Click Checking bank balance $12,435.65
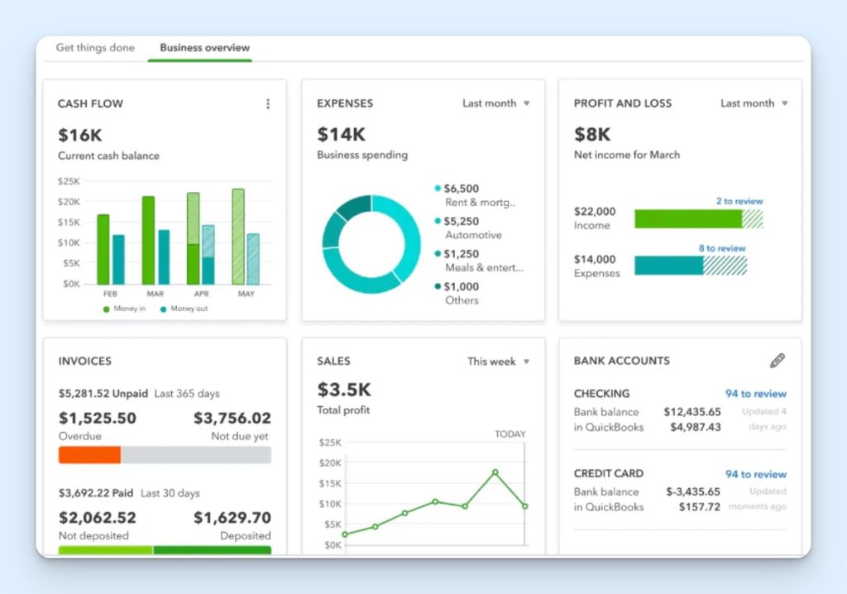Screen dimensions: 847x594 (692, 412)
